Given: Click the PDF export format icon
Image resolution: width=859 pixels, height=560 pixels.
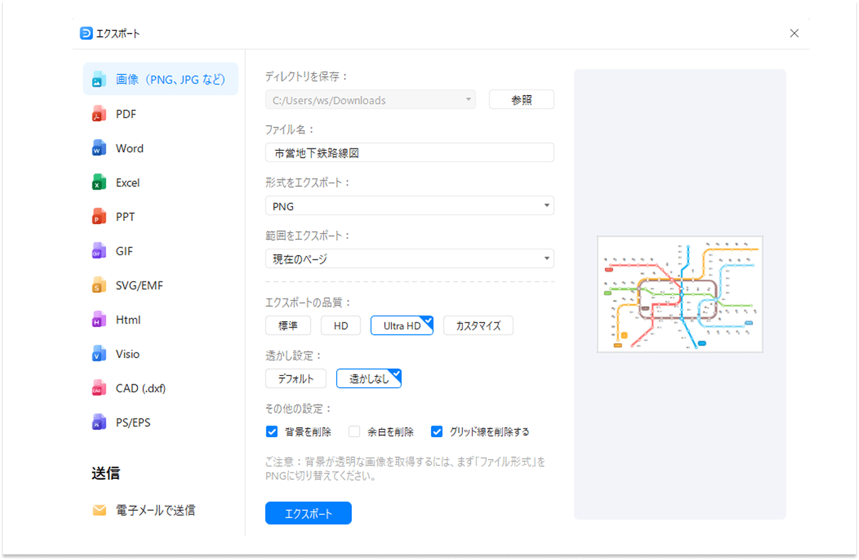Looking at the screenshot, I should (x=99, y=114).
